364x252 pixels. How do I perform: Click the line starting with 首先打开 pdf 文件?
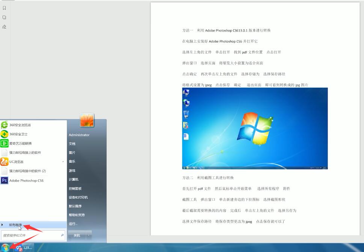[x=236, y=189]
